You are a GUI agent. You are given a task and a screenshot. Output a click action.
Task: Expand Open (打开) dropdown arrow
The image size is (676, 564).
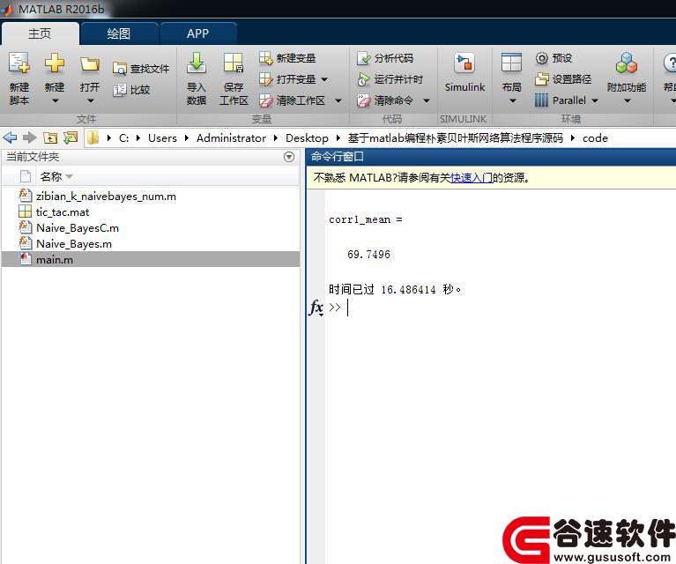coord(90,100)
